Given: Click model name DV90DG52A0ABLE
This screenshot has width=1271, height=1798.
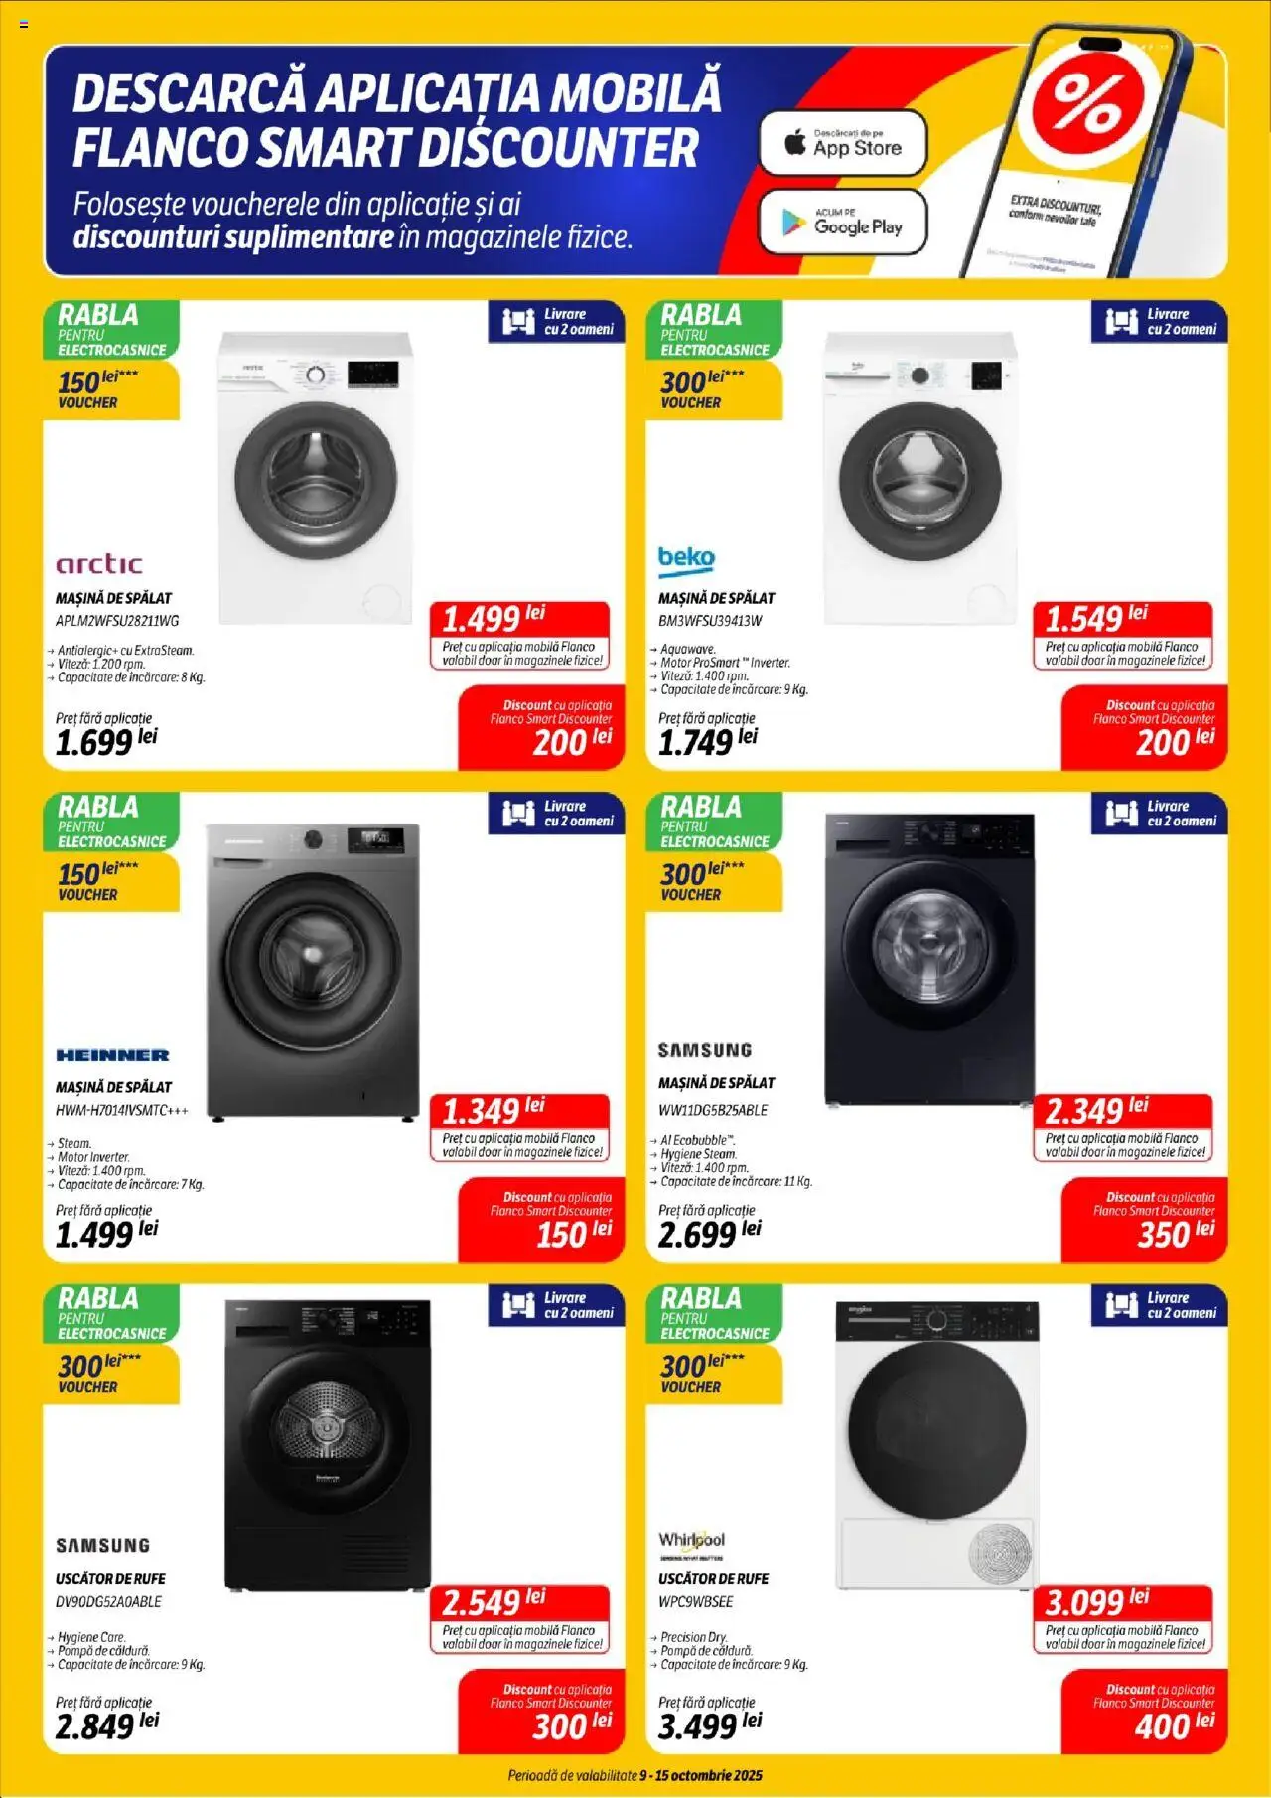Looking at the screenshot, I should pyautogui.click(x=108, y=1601).
